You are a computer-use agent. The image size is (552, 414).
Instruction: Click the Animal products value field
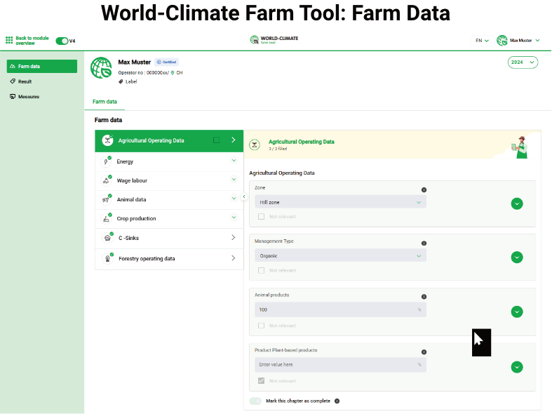pos(340,309)
